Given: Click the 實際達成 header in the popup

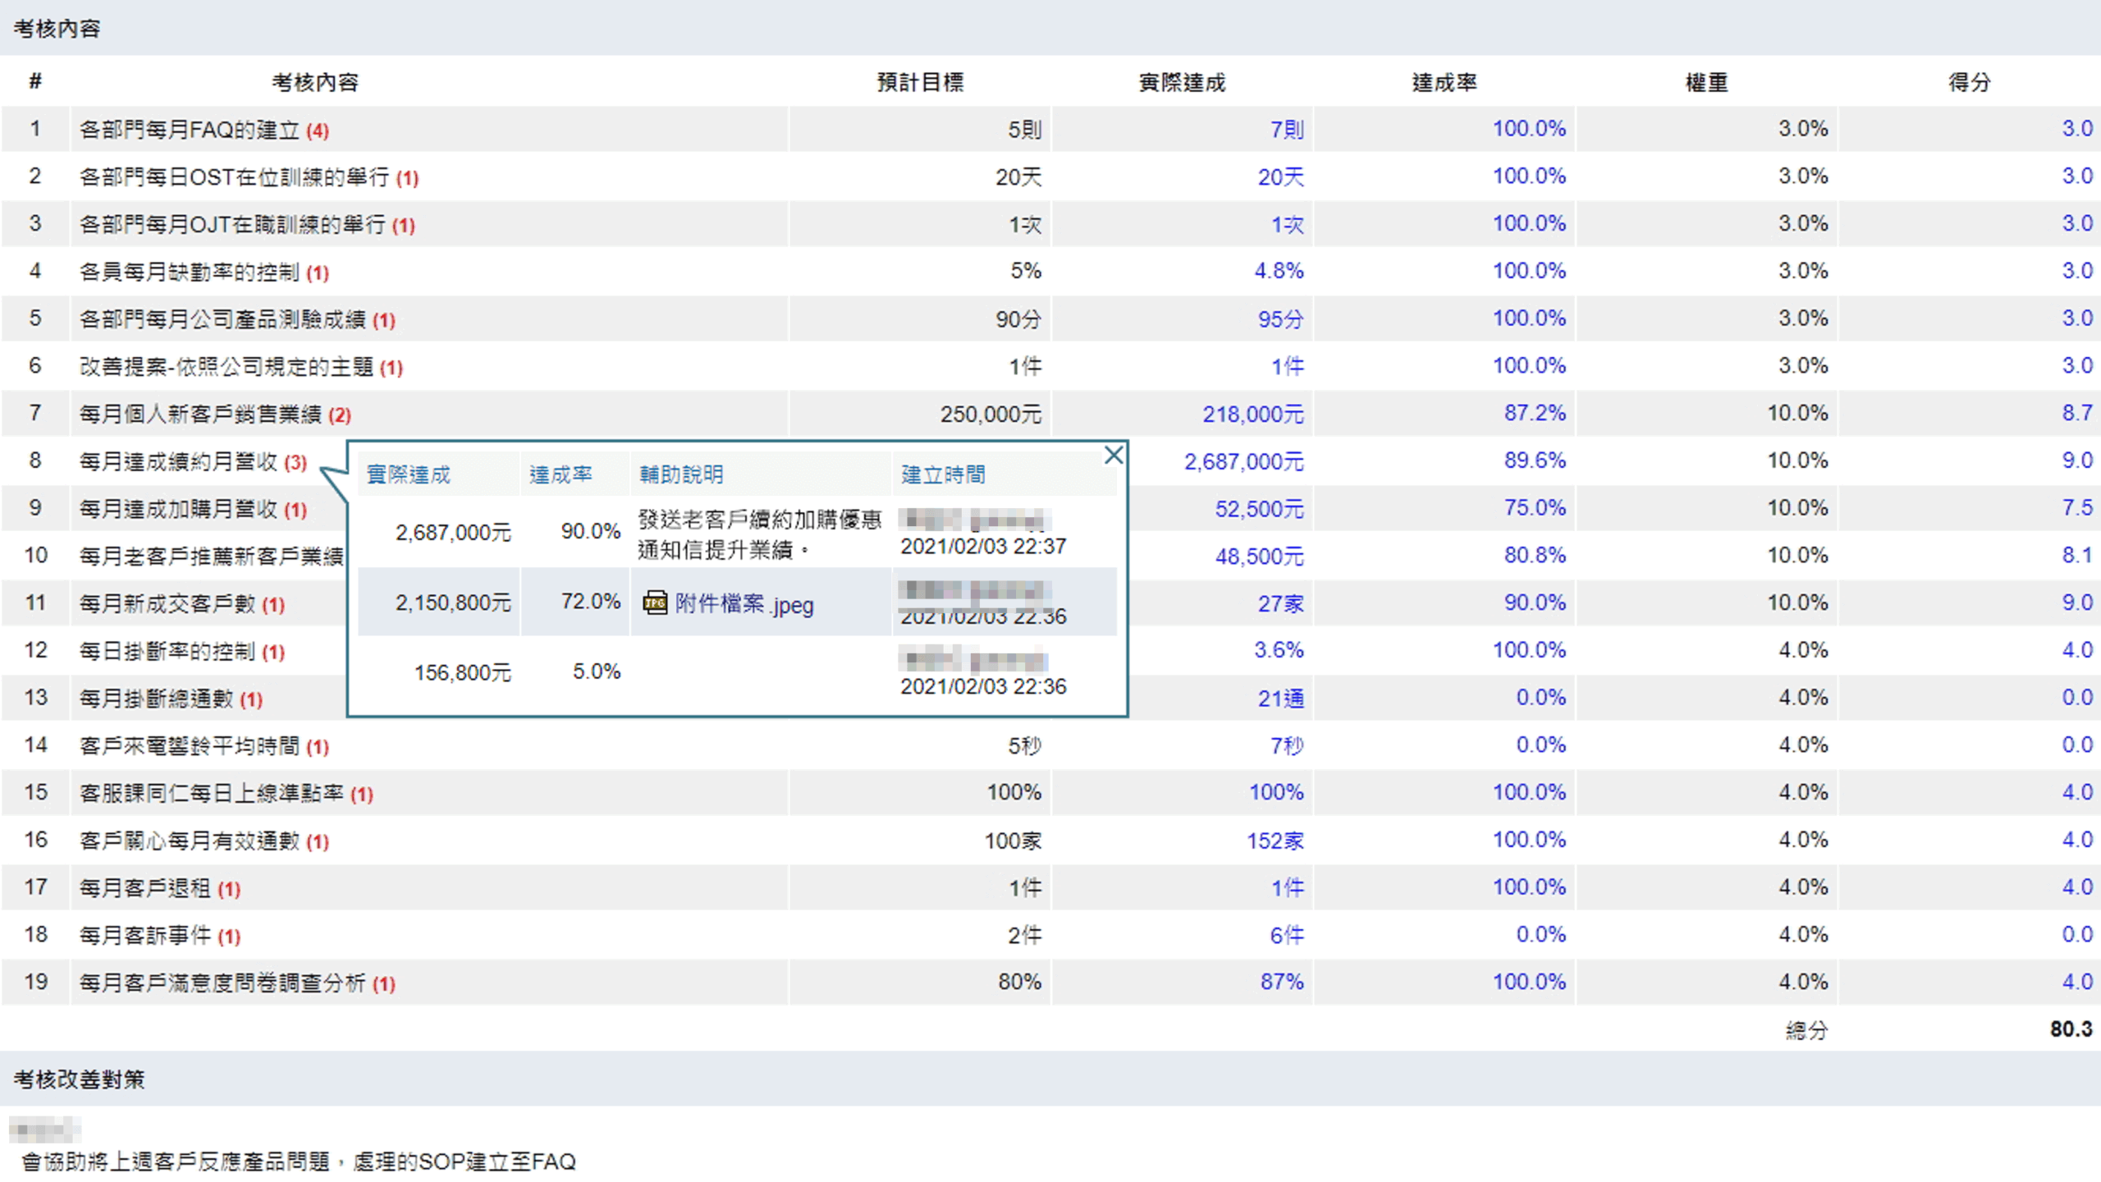Looking at the screenshot, I should coord(408,475).
